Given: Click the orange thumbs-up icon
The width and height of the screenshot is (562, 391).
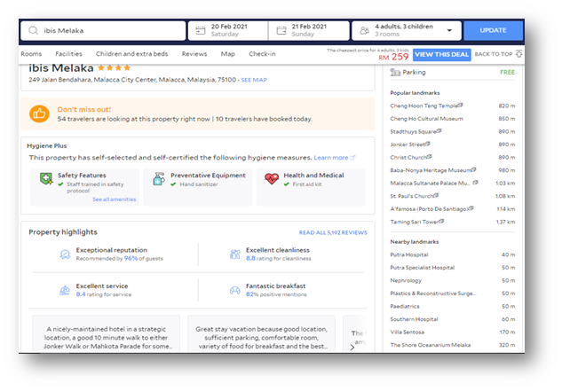Looking at the screenshot, I should [x=39, y=113].
